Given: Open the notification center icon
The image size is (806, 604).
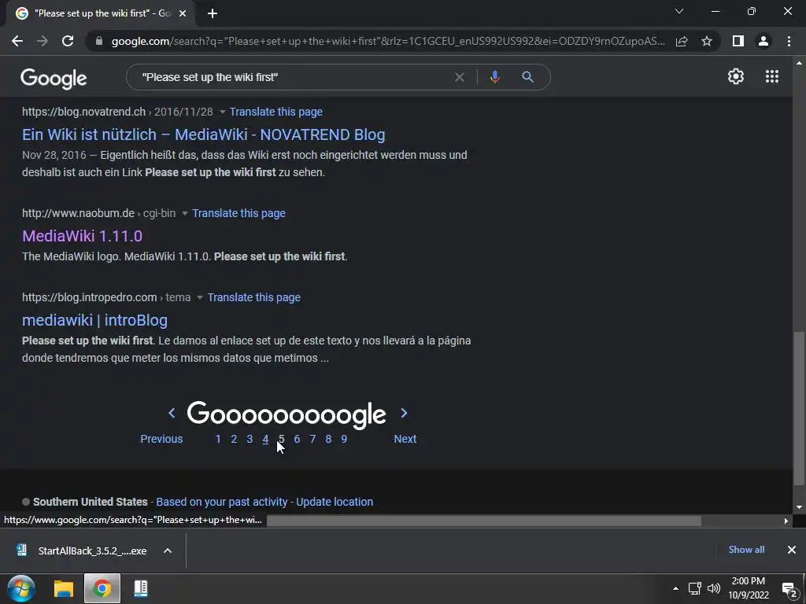Looking at the screenshot, I should (x=789, y=590).
